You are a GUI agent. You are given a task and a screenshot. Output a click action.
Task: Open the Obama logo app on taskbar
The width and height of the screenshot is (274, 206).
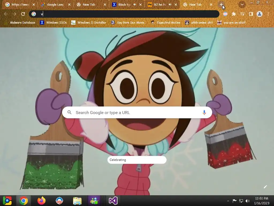59,201
